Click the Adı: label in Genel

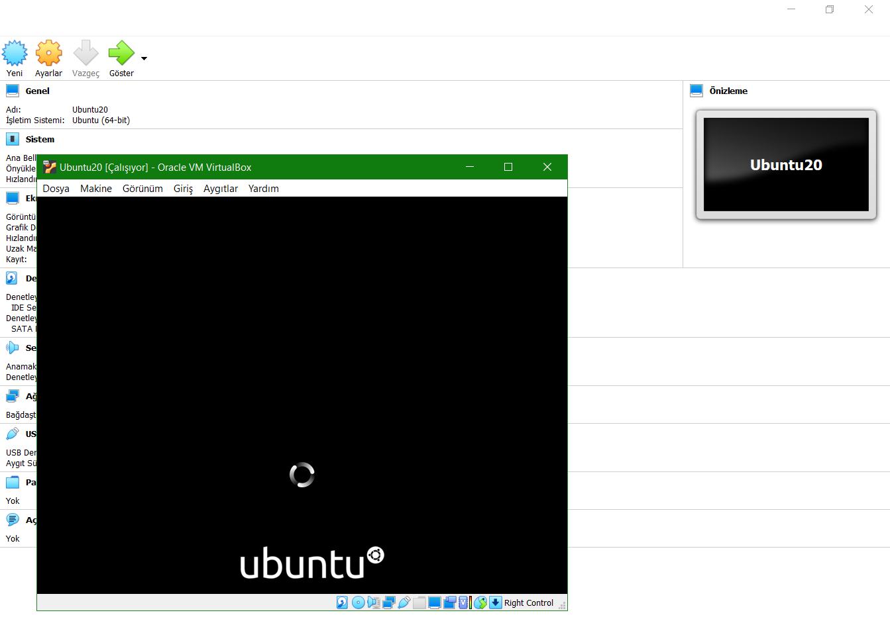13,110
